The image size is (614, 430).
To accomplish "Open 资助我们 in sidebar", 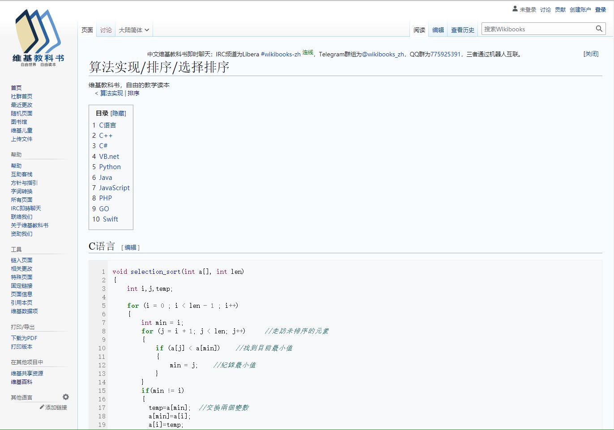I will tap(21, 234).
